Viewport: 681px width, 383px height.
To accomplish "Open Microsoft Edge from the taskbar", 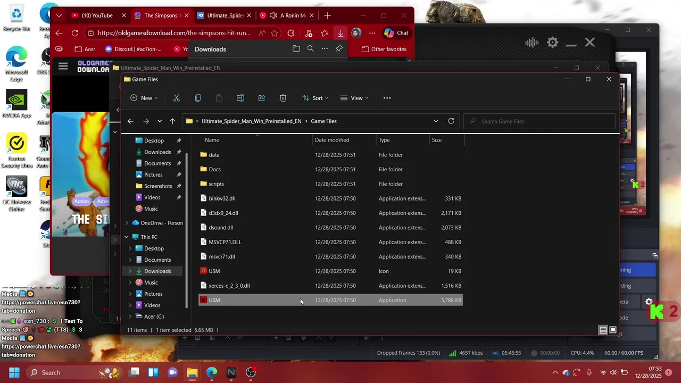I will (212, 372).
